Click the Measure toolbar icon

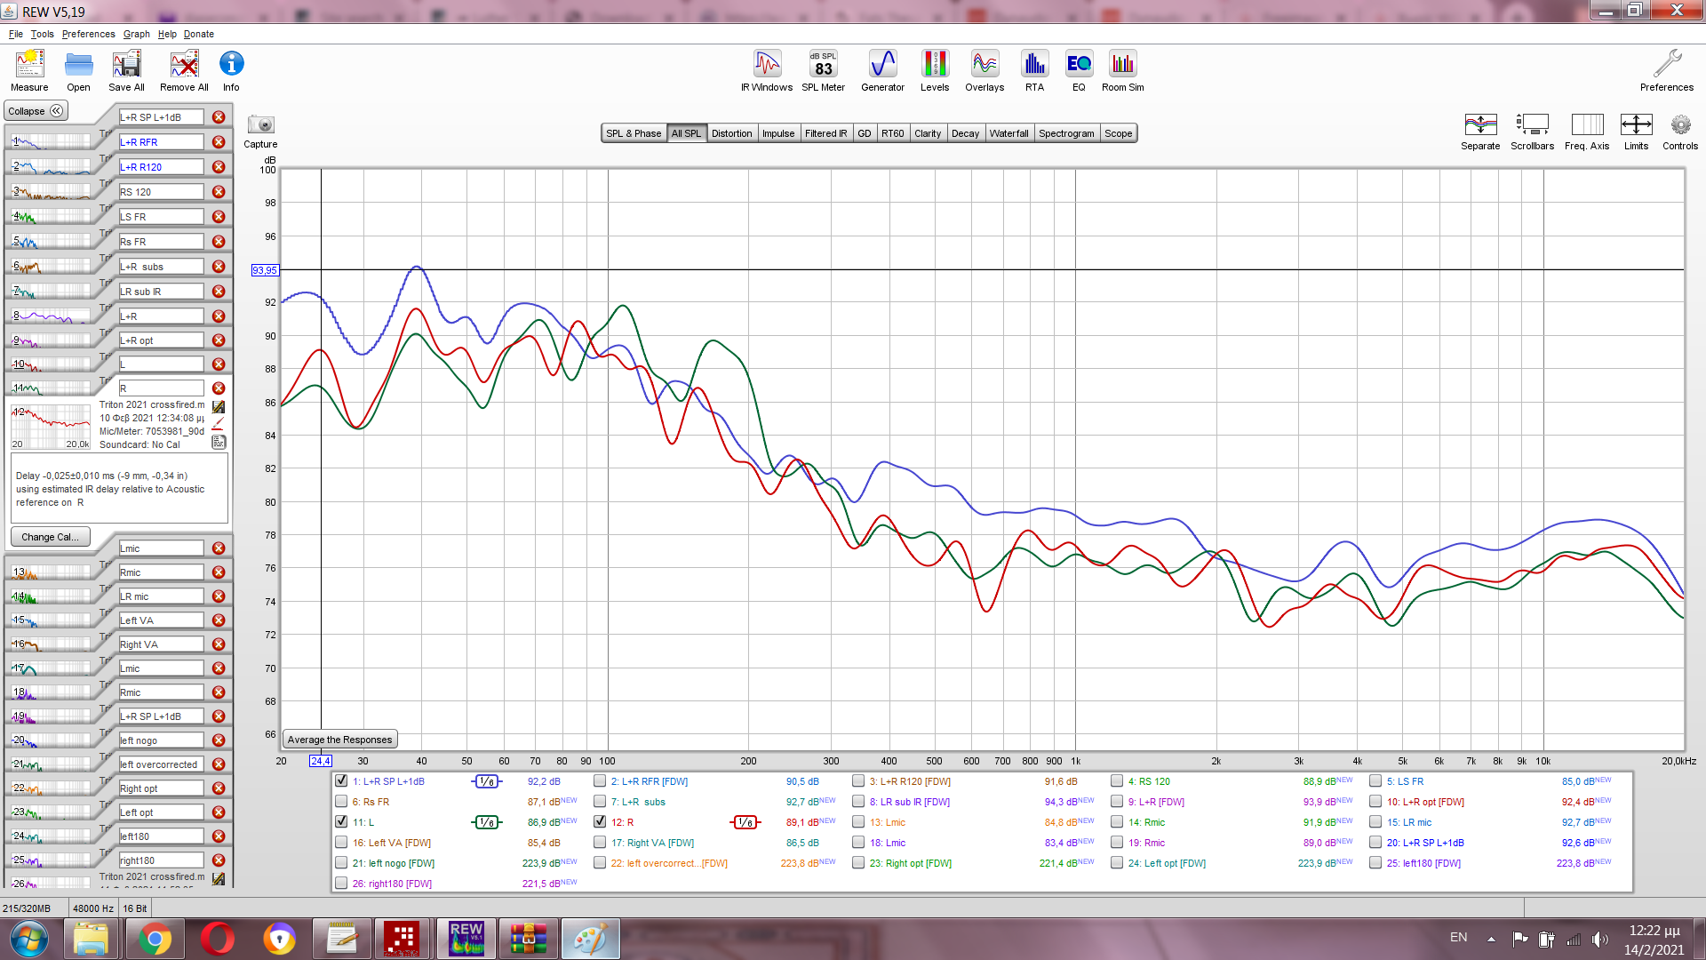(29, 70)
